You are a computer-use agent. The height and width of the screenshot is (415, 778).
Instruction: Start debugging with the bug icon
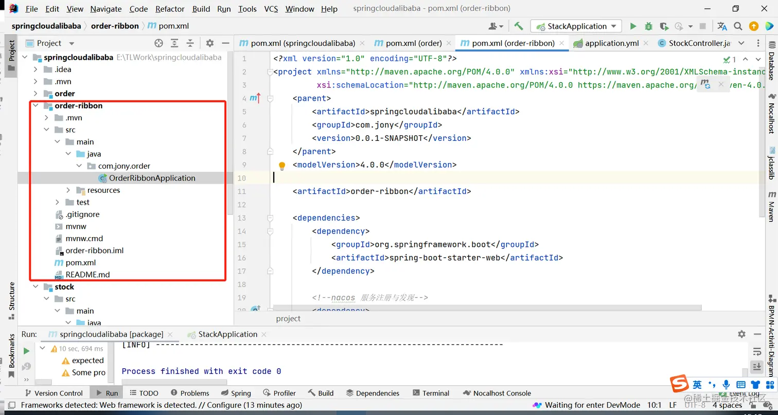648,26
